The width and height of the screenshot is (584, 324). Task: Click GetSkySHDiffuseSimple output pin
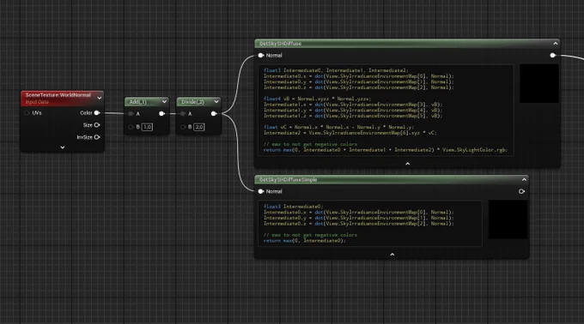coord(521,191)
